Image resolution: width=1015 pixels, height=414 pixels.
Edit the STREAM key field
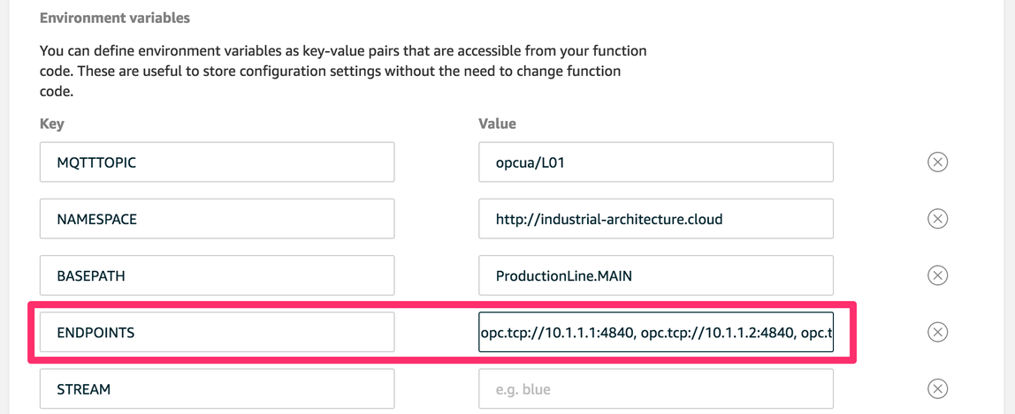pos(217,388)
